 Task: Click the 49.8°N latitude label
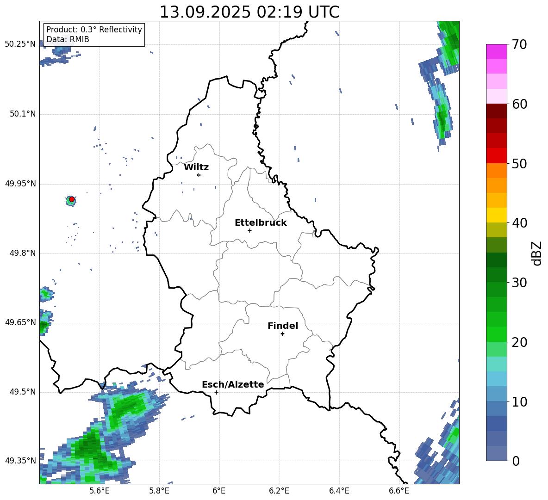pos(23,253)
